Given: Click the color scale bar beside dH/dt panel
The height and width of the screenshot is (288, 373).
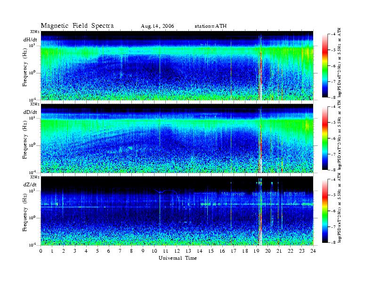Looking at the screenshot, I should click(324, 66).
